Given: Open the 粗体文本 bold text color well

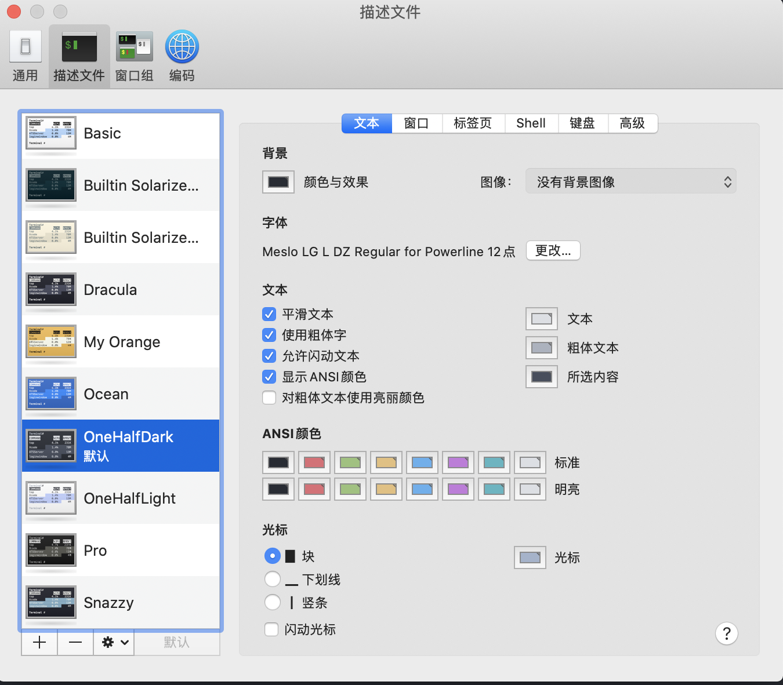Looking at the screenshot, I should coord(542,348).
